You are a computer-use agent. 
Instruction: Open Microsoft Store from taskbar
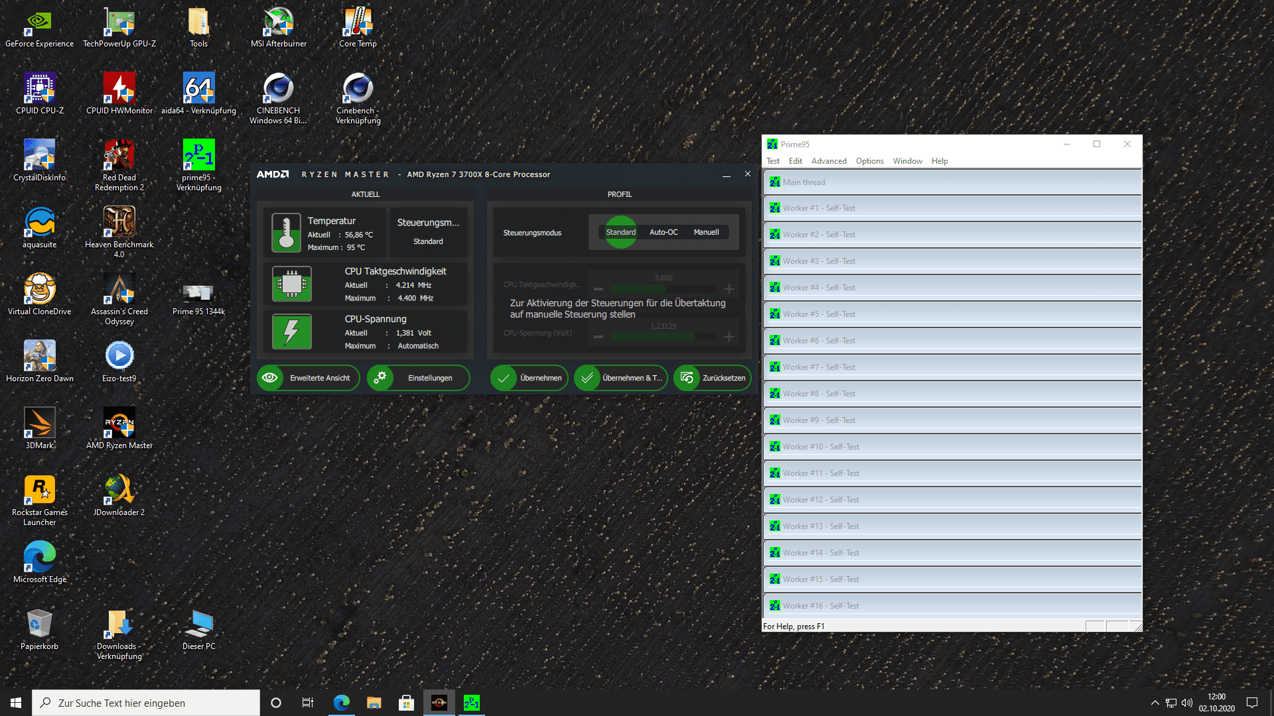pyautogui.click(x=406, y=703)
